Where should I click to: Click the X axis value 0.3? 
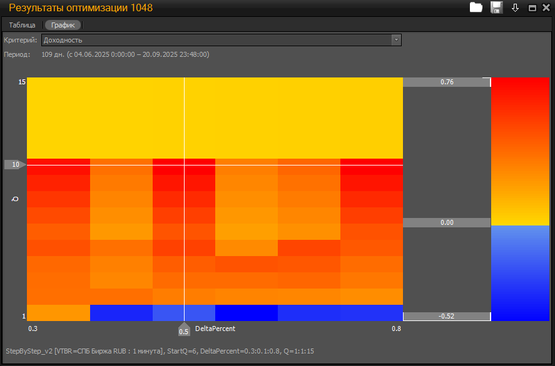tap(33, 329)
